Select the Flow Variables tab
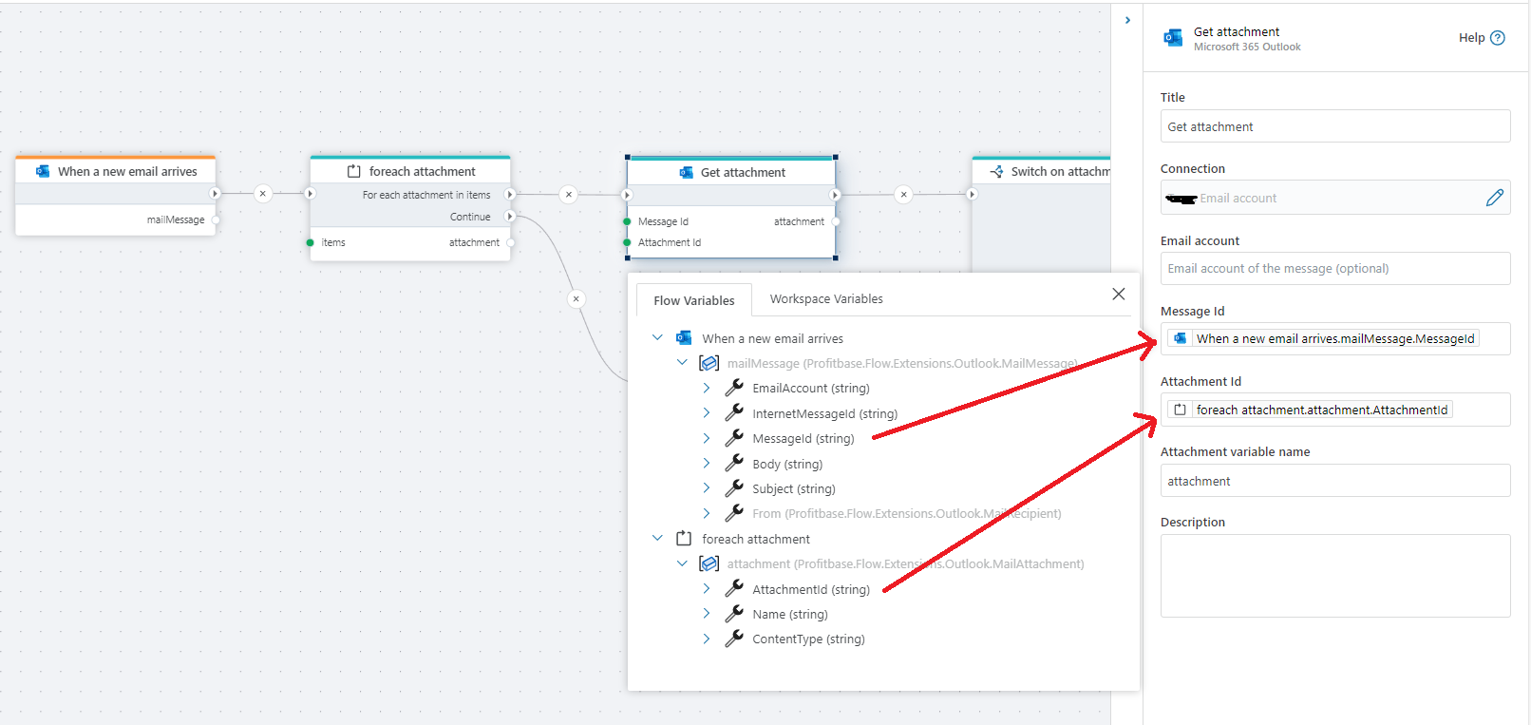Viewport: 1531px width, 725px height. tap(693, 300)
